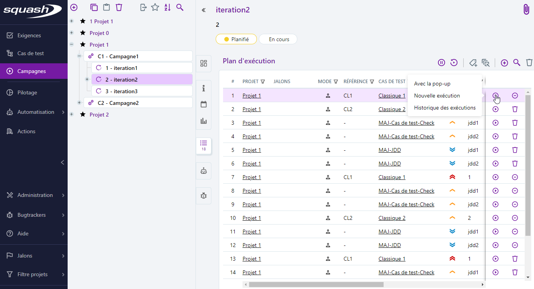
Task: Open the bug issues panel icon
Action: [204, 195]
